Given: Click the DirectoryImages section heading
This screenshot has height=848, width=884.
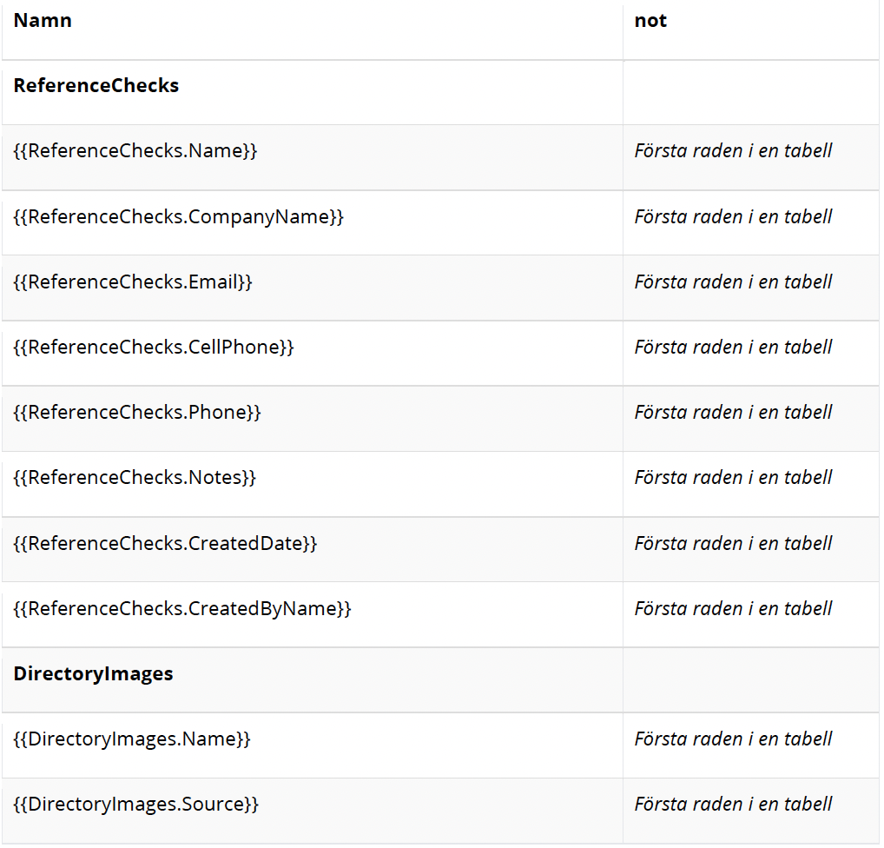Looking at the screenshot, I should 93,673.
